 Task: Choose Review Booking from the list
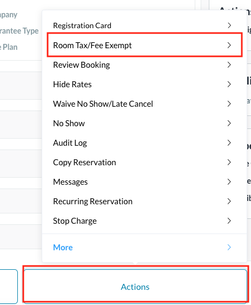point(144,65)
